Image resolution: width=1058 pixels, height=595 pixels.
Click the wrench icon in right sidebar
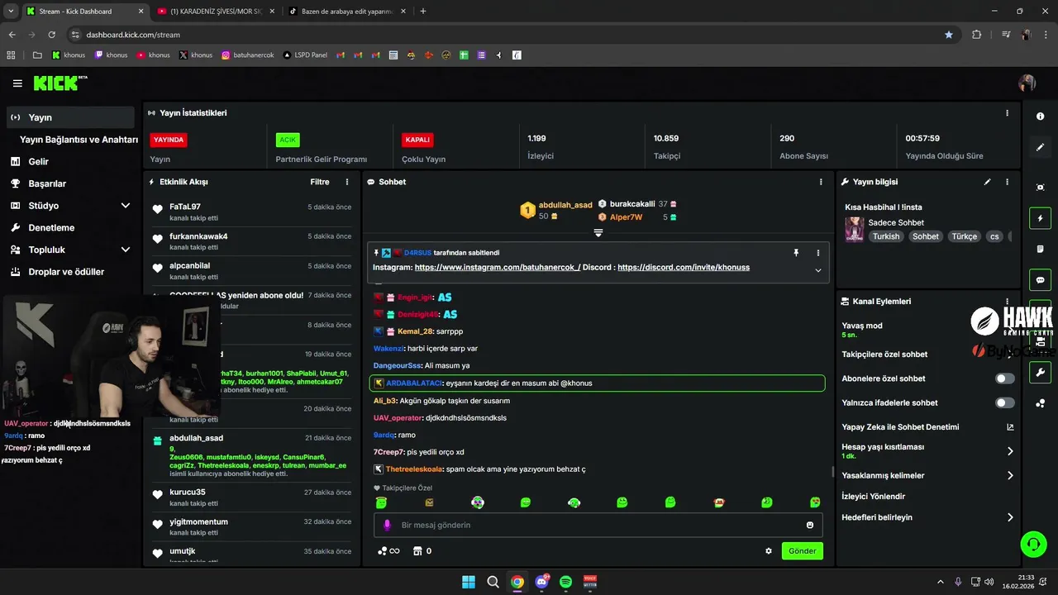(1040, 373)
